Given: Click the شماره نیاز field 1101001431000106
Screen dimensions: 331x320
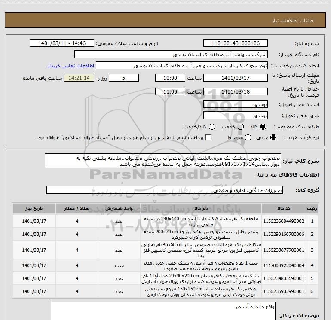Looking at the screenshot, I should [x=236, y=43].
